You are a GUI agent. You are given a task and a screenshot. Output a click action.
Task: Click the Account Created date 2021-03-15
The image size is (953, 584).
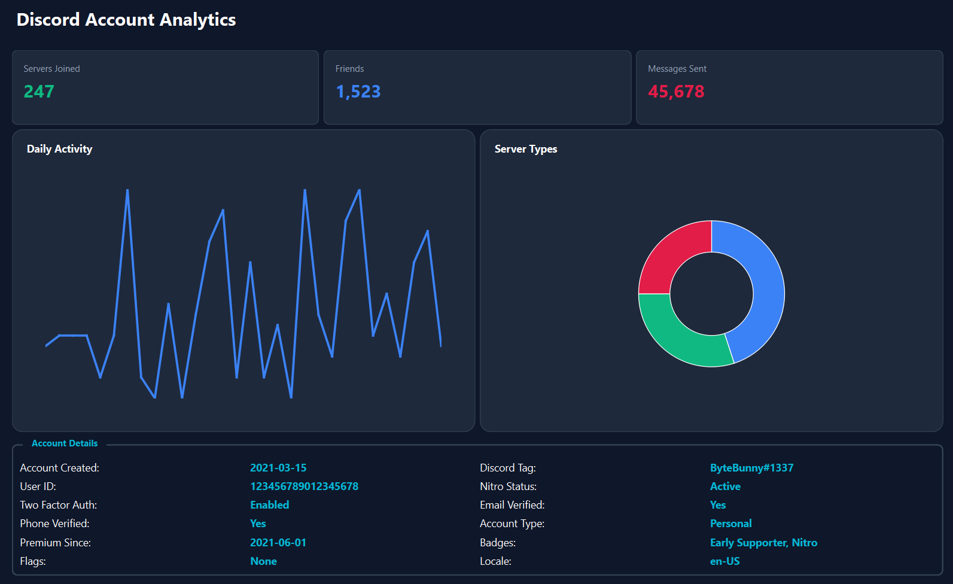278,468
